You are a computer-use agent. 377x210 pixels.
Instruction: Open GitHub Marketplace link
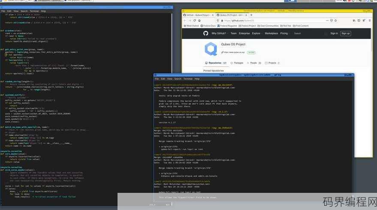point(271,33)
